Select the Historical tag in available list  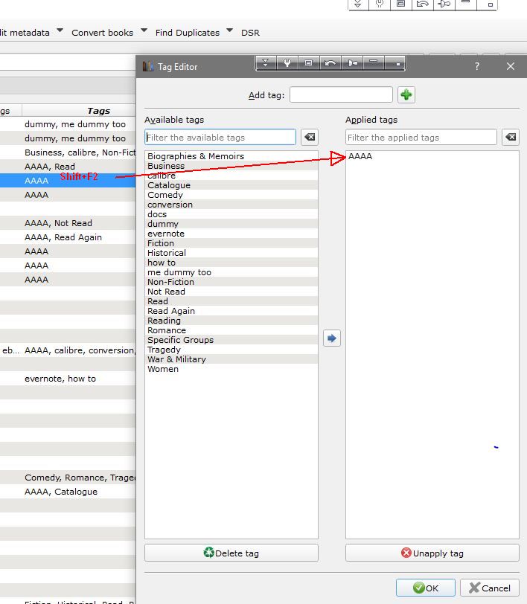pyautogui.click(x=231, y=253)
